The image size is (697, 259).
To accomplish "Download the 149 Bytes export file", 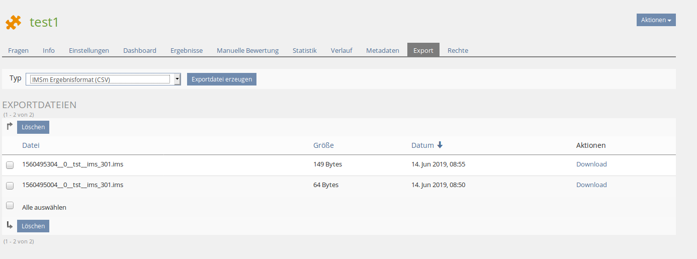I will pyautogui.click(x=591, y=164).
